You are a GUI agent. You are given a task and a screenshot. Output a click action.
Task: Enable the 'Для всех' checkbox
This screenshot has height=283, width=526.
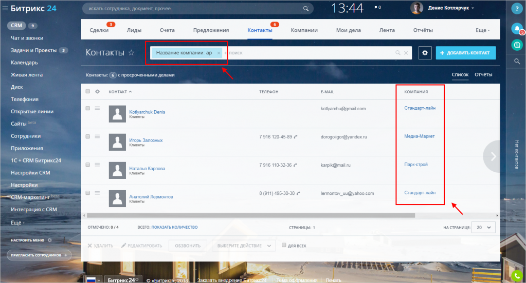[x=284, y=245]
